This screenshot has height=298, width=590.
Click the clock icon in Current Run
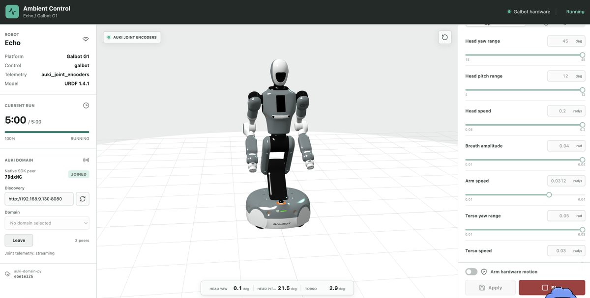coord(86,106)
